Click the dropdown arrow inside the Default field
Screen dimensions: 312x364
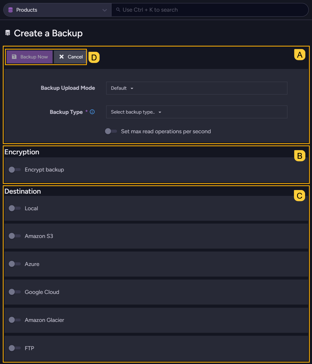132,88
